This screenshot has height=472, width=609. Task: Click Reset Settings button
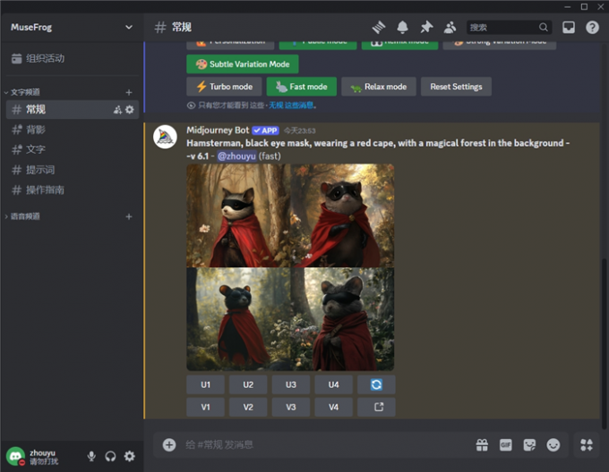click(456, 87)
